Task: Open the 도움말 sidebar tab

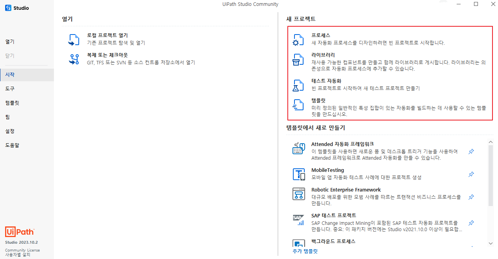Action: click(27, 145)
